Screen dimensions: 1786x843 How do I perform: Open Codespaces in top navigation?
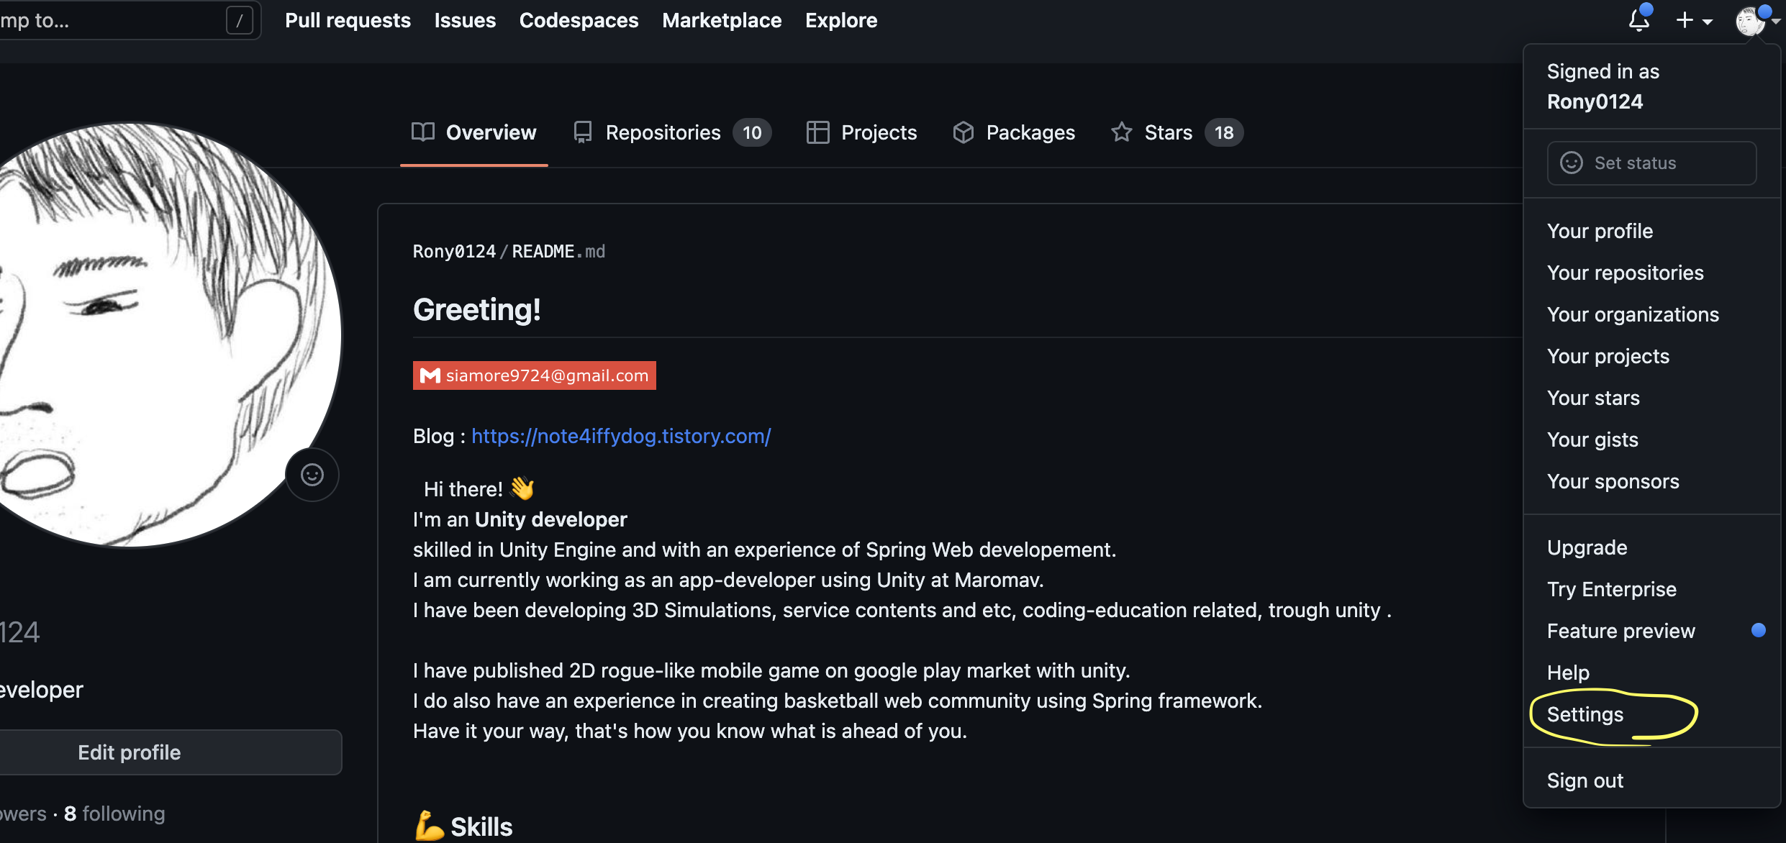[579, 20]
